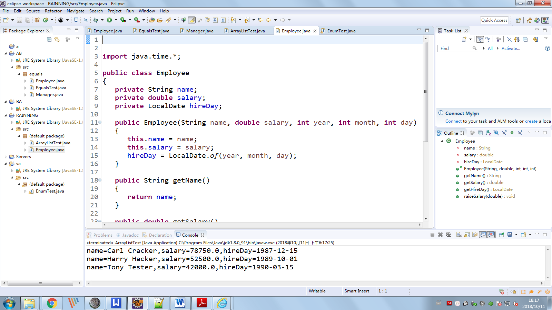Click Show Console When Standard Out Changes icon
This screenshot has width=552, height=310.
tap(483, 235)
